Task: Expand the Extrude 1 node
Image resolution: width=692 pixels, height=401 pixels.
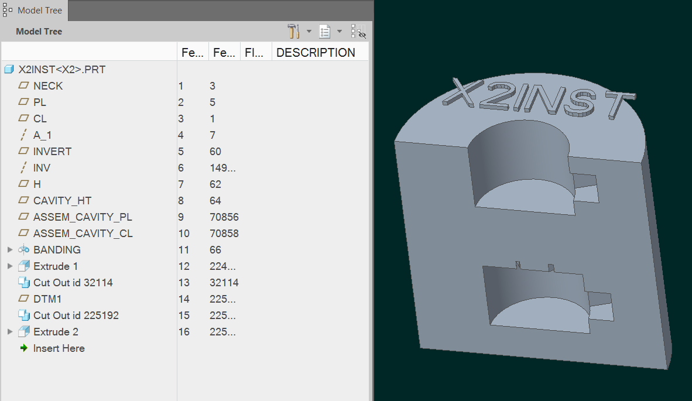Action: (x=10, y=266)
